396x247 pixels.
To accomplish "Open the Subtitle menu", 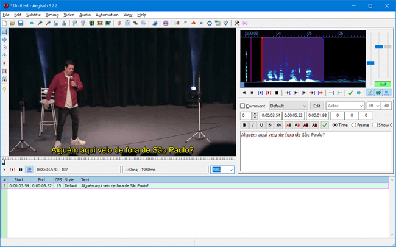I will 33,15.
